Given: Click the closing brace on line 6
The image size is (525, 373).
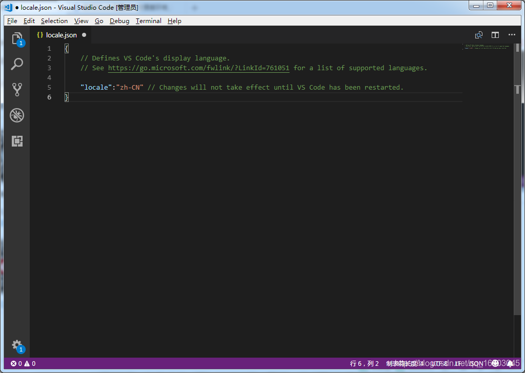Looking at the screenshot, I should coord(67,97).
